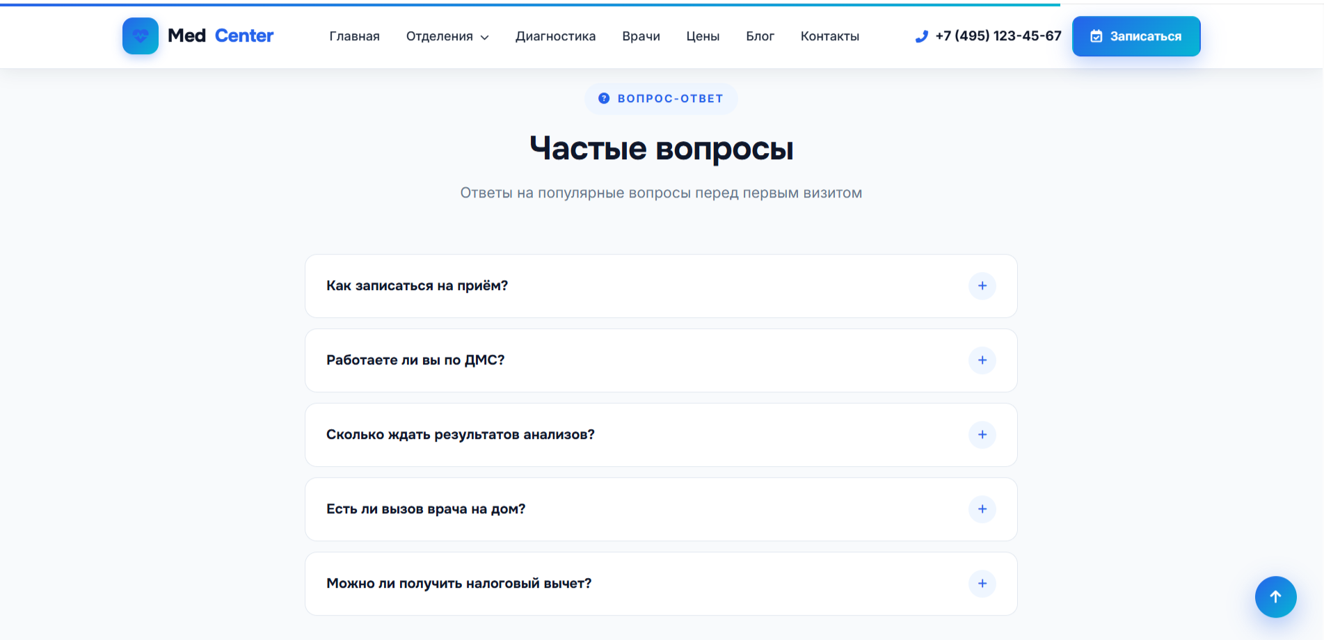The width and height of the screenshot is (1324, 640).
Task: Open the Блог menu item
Action: [x=760, y=36]
